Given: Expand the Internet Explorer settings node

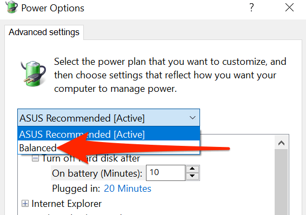Looking at the screenshot, I should point(25,204).
